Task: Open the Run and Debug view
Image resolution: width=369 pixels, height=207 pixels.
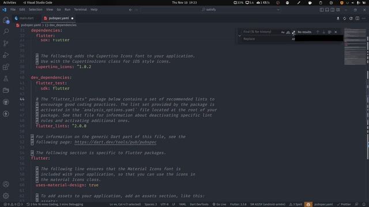Action: click(x=6, y=55)
